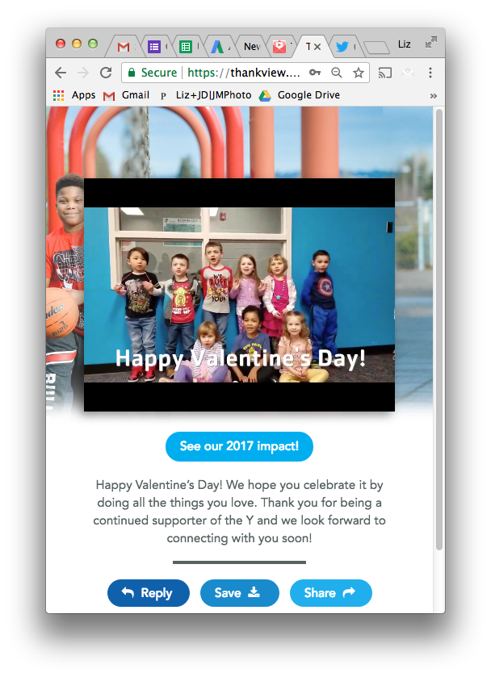Click the zoom magnifier icon in address bar

pyautogui.click(x=336, y=73)
